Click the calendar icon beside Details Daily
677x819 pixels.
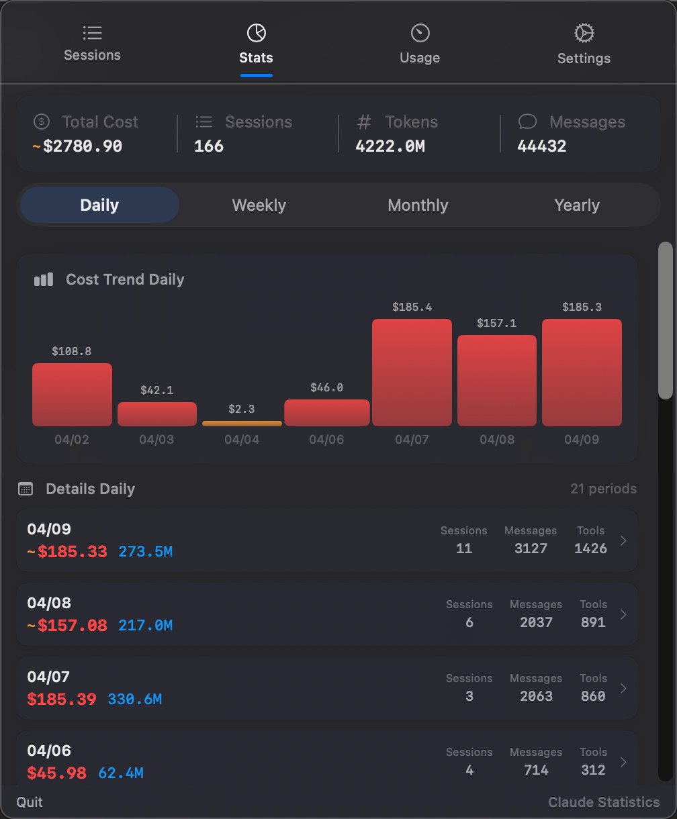click(x=26, y=489)
